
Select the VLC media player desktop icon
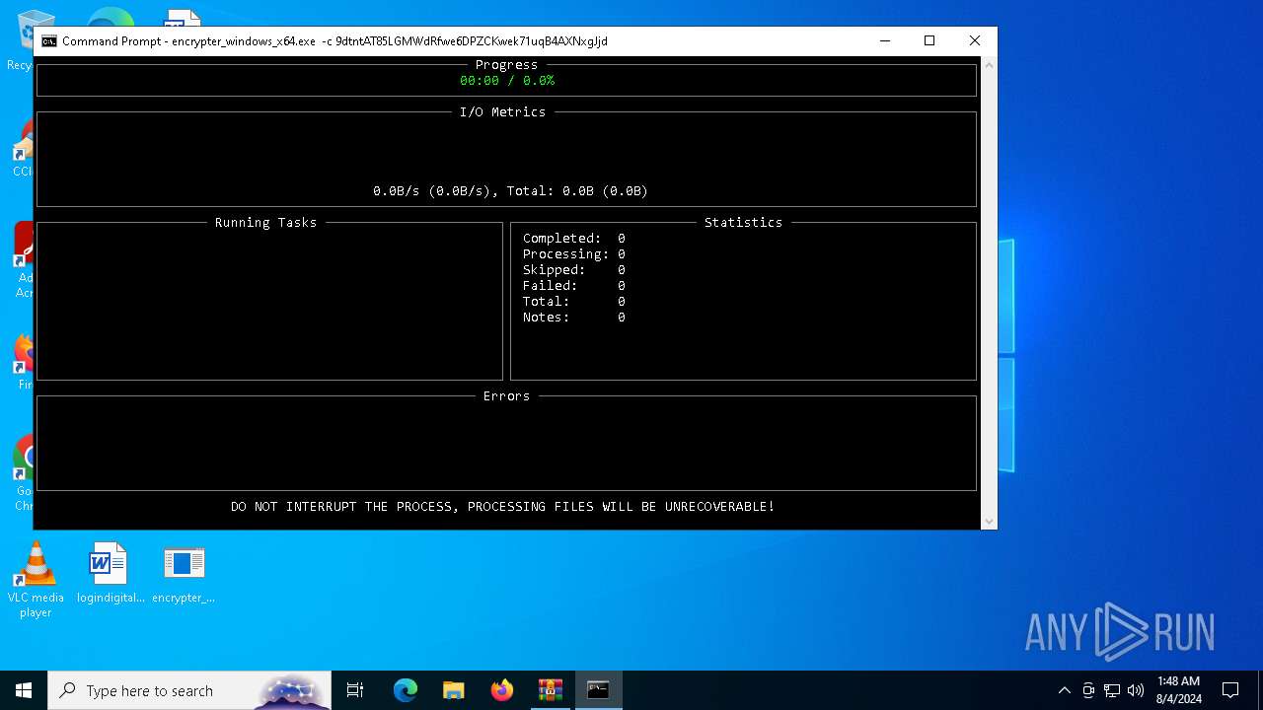(36, 580)
